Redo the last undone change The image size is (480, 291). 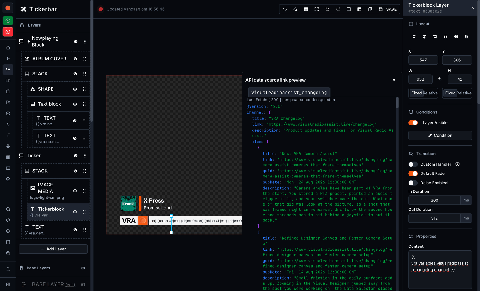pyautogui.click(x=338, y=9)
